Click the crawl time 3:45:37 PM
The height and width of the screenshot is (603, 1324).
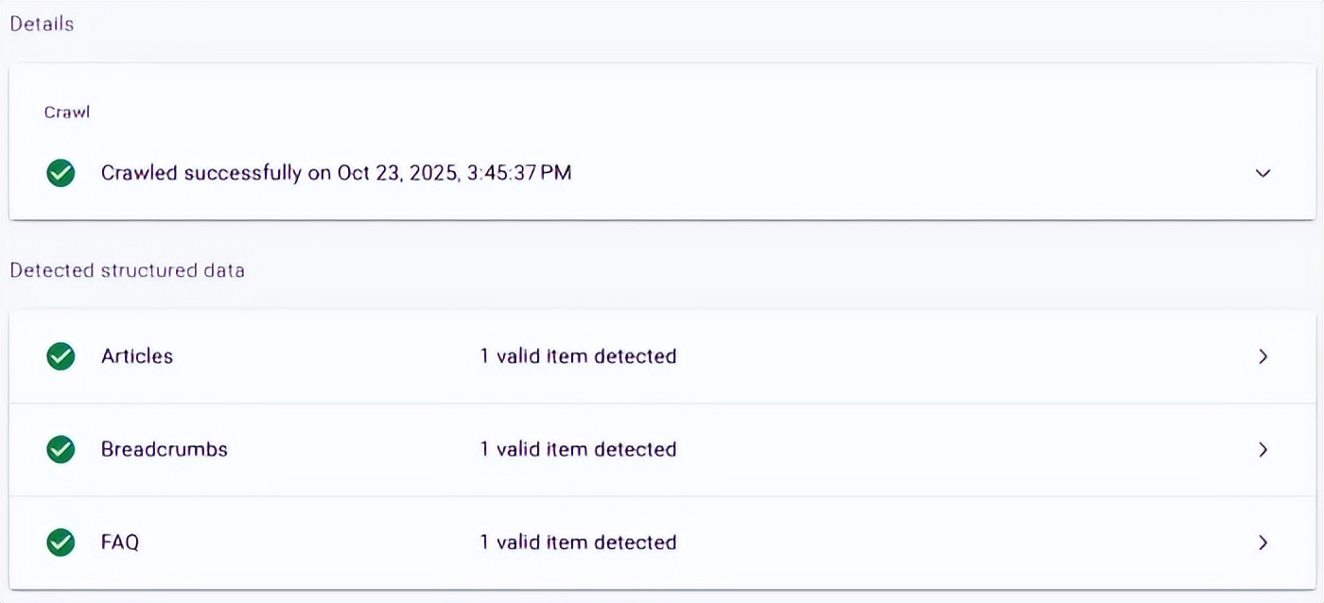coord(519,173)
